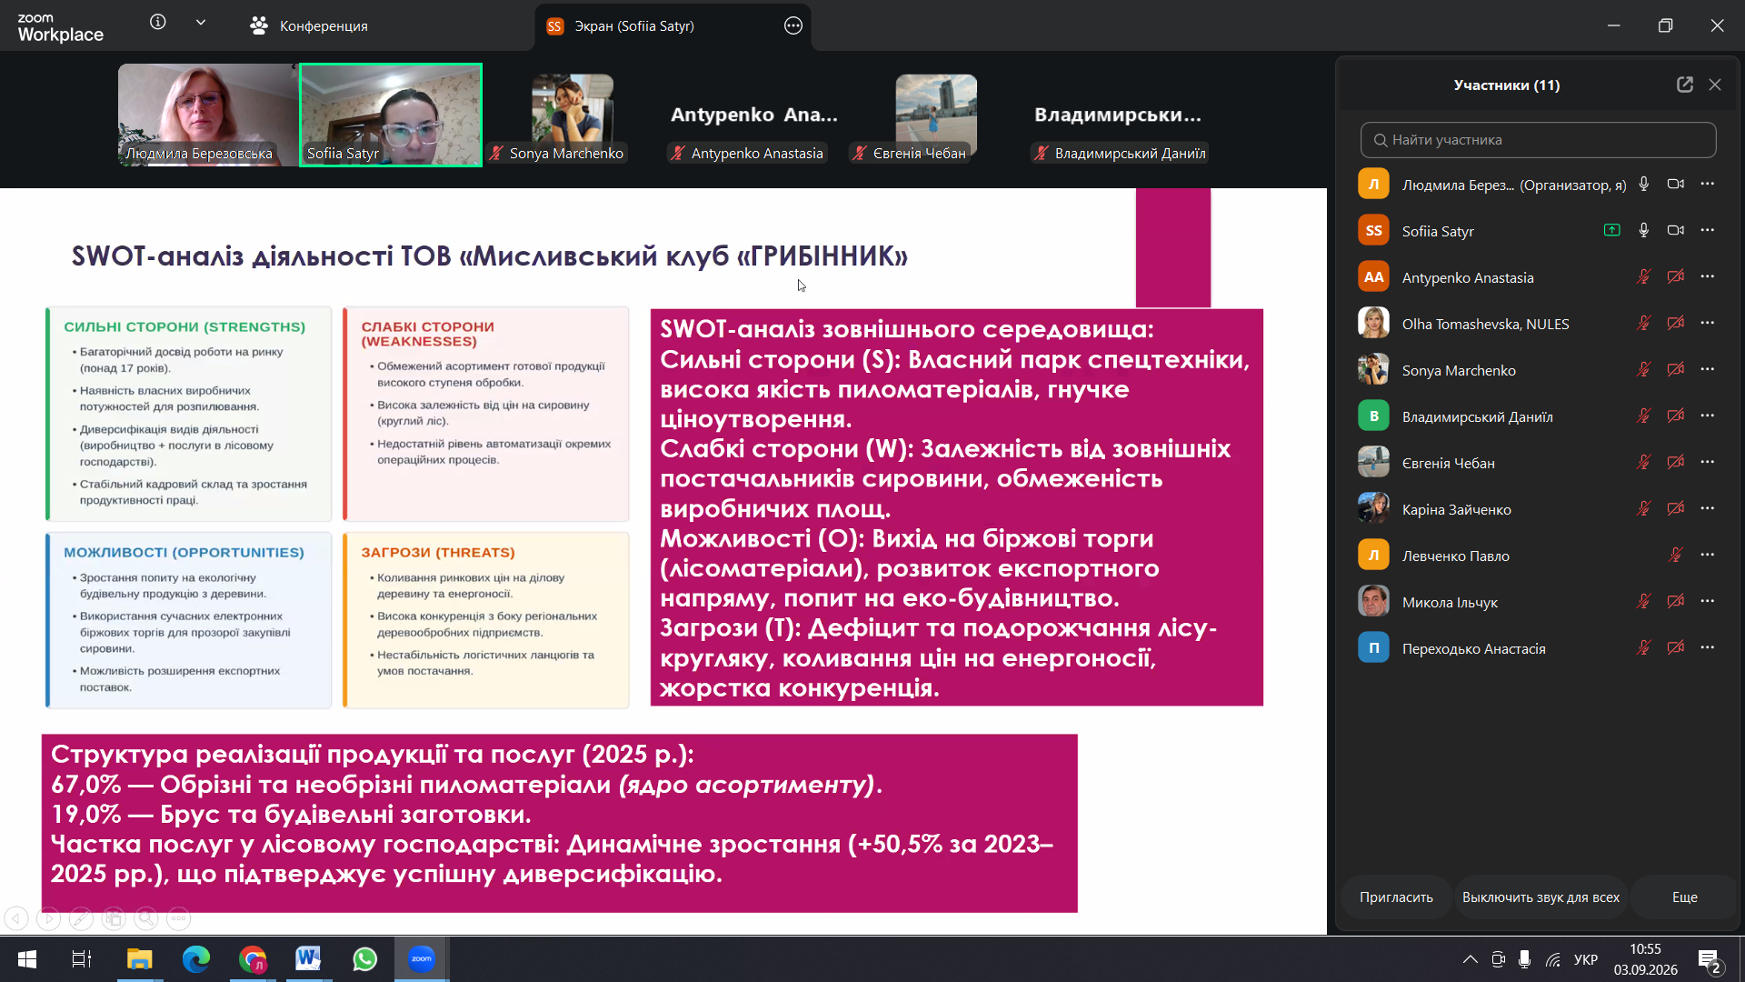
Task: Open Microsoft Word from the taskbar
Action: click(x=308, y=958)
